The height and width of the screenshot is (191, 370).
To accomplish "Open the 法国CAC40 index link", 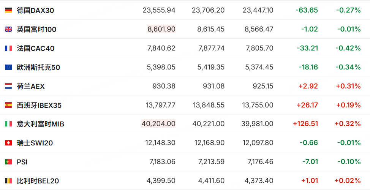I will [36, 48].
